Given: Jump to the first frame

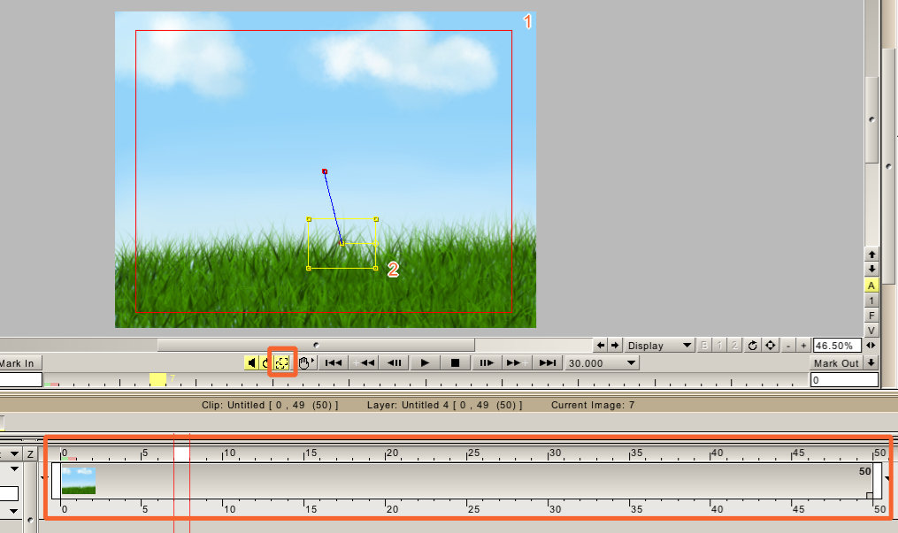Looking at the screenshot, I should pyautogui.click(x=334, y=363).
